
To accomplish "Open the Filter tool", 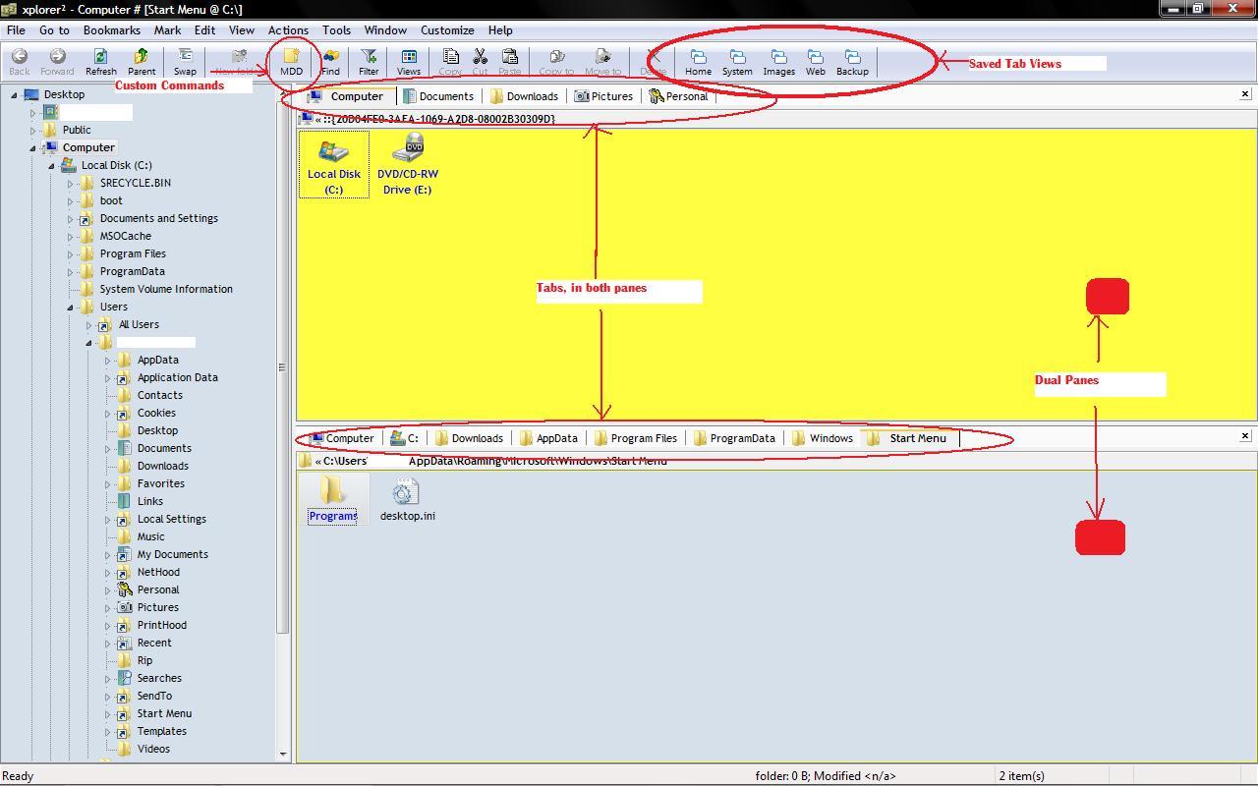I will click(369, 62).
